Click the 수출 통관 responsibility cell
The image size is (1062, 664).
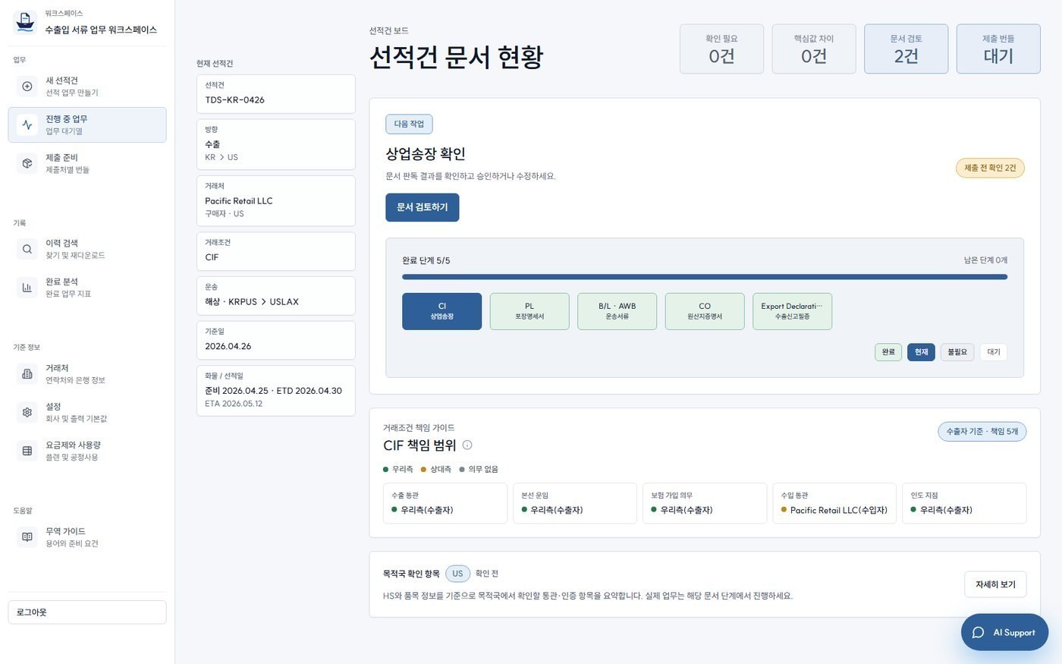pos(445,503)
